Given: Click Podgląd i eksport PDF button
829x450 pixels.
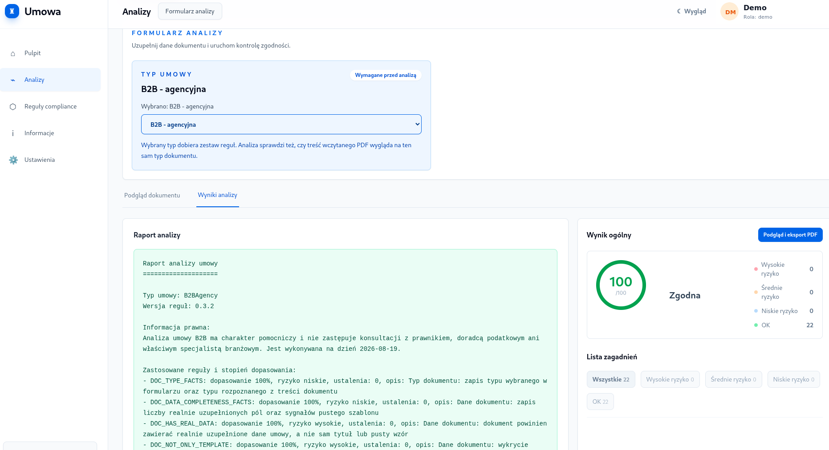Looking at the screenshot, I should (x=790, y=235).
